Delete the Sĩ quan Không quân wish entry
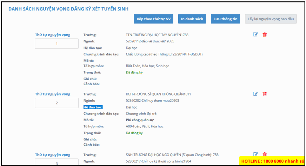The width and height of the screenshot is (306, 166). coord(265,94)
